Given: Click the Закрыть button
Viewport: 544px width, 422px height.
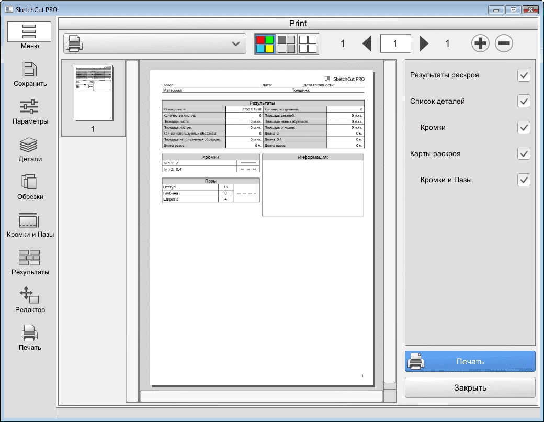Looking at the screenshot, I should tap(470, 387).
